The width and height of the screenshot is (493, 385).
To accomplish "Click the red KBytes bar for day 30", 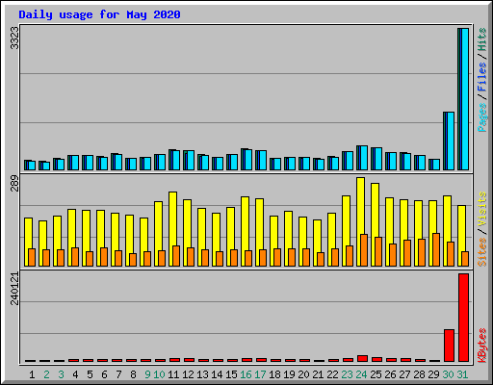I will click(449, 346).
